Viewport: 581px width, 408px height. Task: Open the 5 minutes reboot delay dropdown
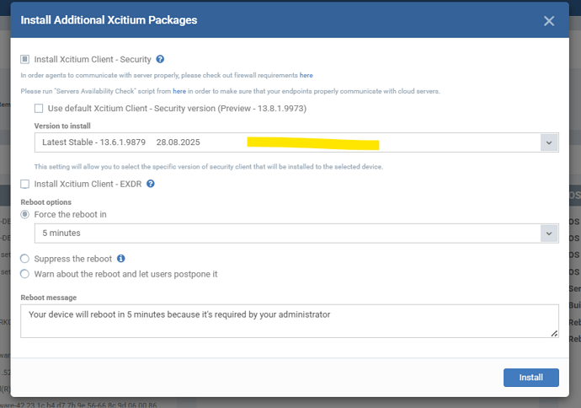click(296, 234)
